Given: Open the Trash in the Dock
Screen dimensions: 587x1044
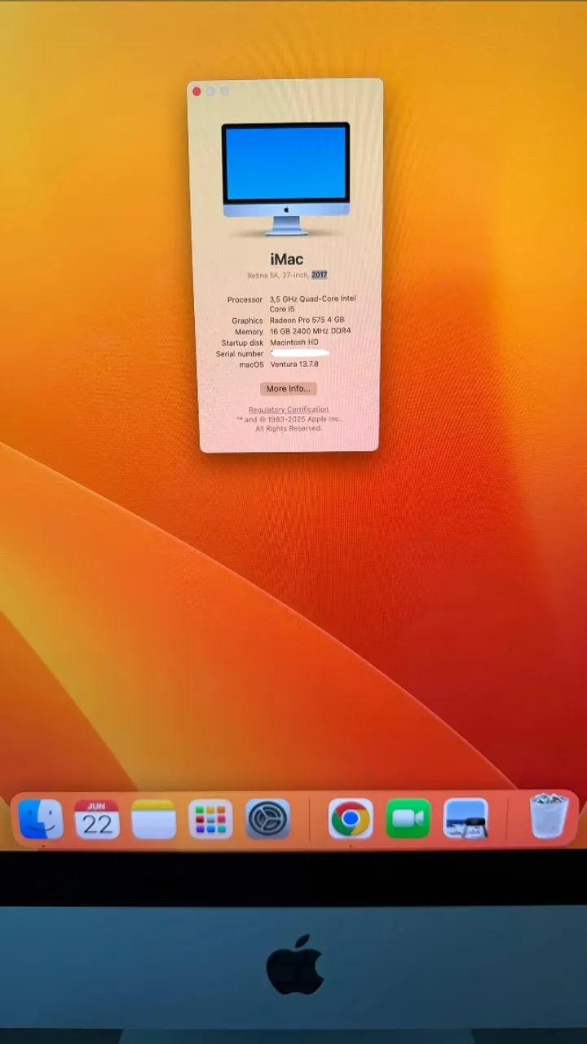Looking at the screenshot, I should click(x=549, y=816).
